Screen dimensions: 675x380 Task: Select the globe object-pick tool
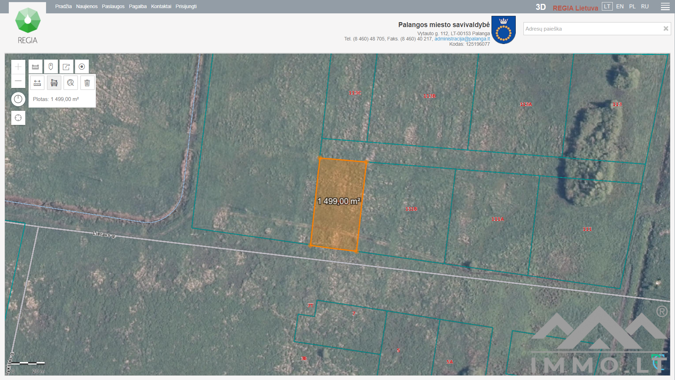(x=71, y=83)
